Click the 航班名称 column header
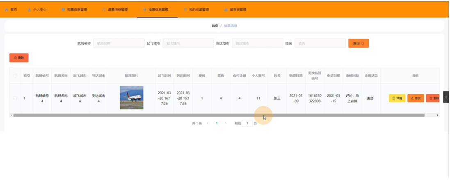 pos(61,76)
